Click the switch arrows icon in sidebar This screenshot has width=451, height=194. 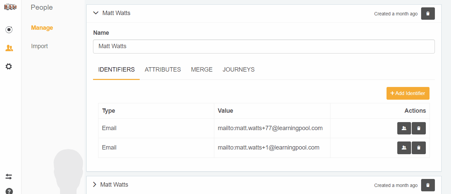tap(9, 177)
